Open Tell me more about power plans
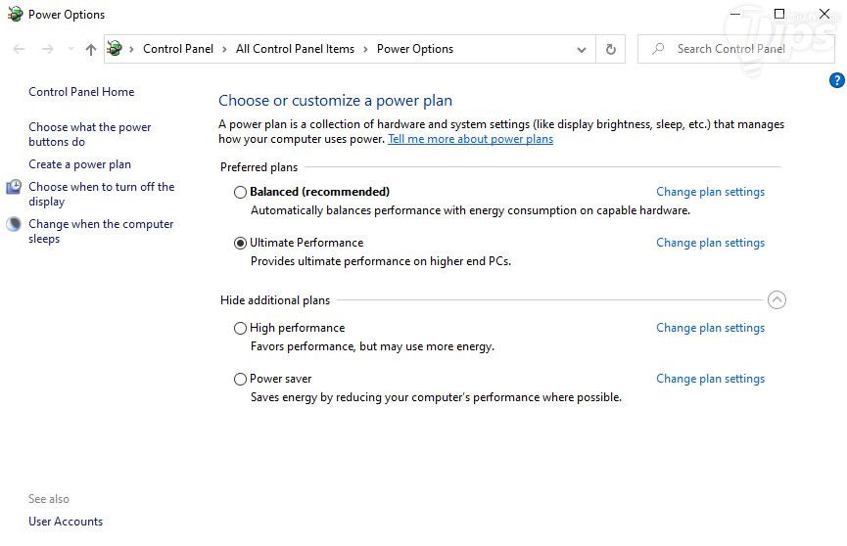This screenshot has height=546, width=847. 470,139
